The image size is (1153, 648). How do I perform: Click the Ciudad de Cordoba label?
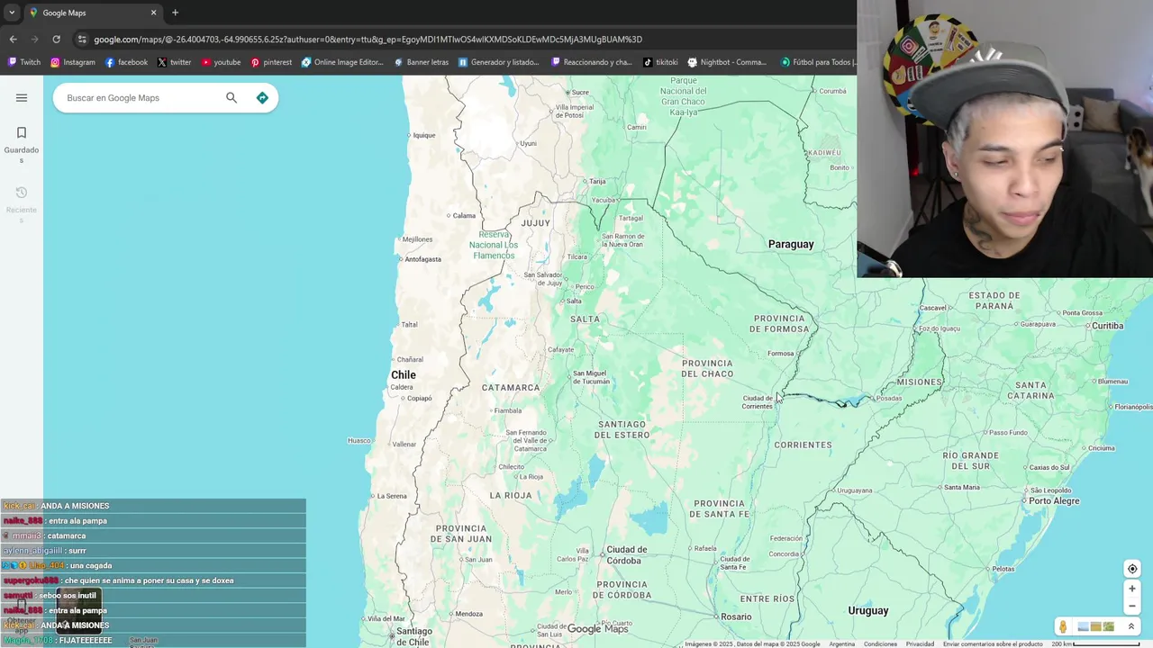[x=626, y=554]
